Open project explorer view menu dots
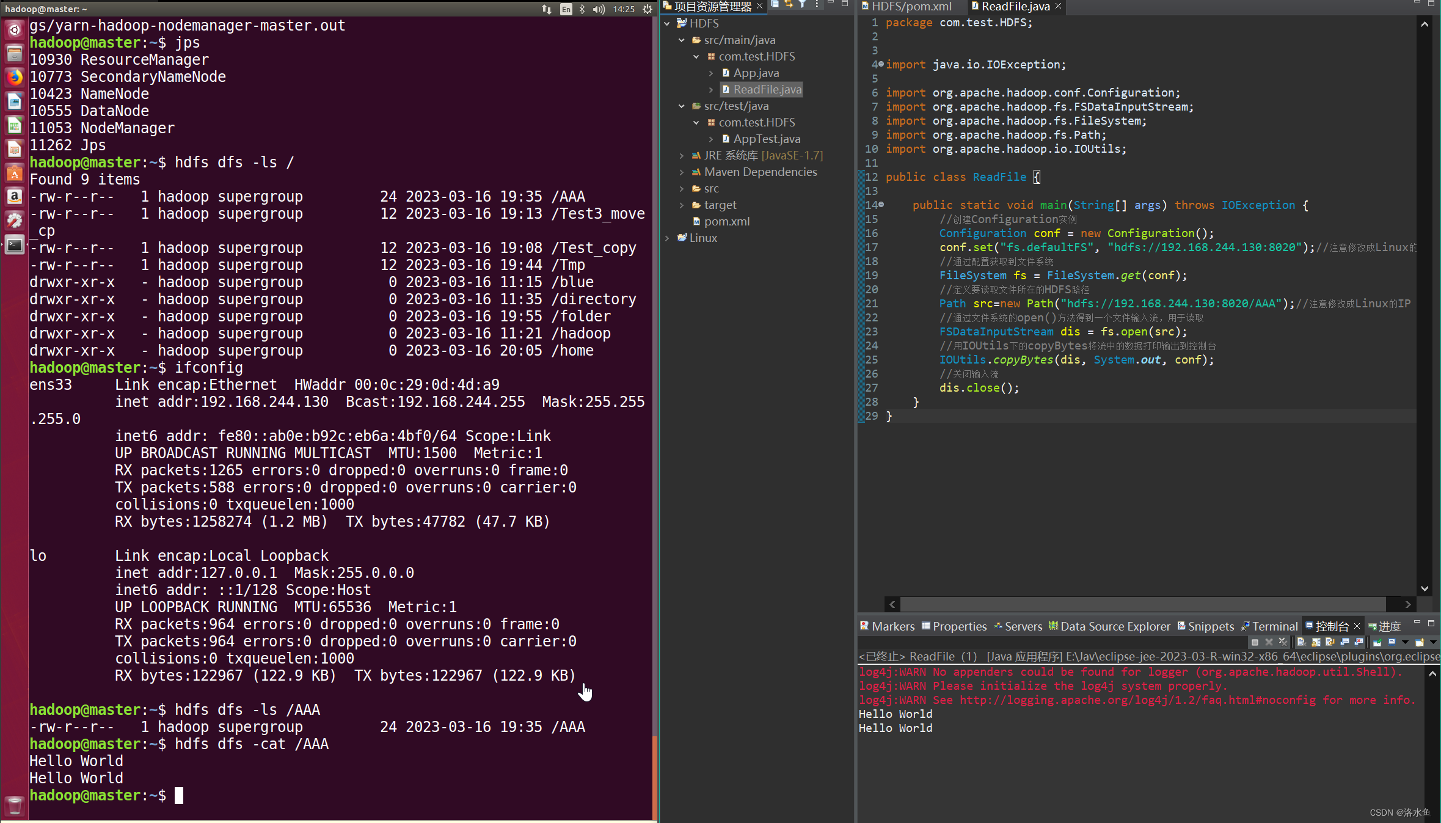Viewport: 1441px width, 823px height. point(817,4)
